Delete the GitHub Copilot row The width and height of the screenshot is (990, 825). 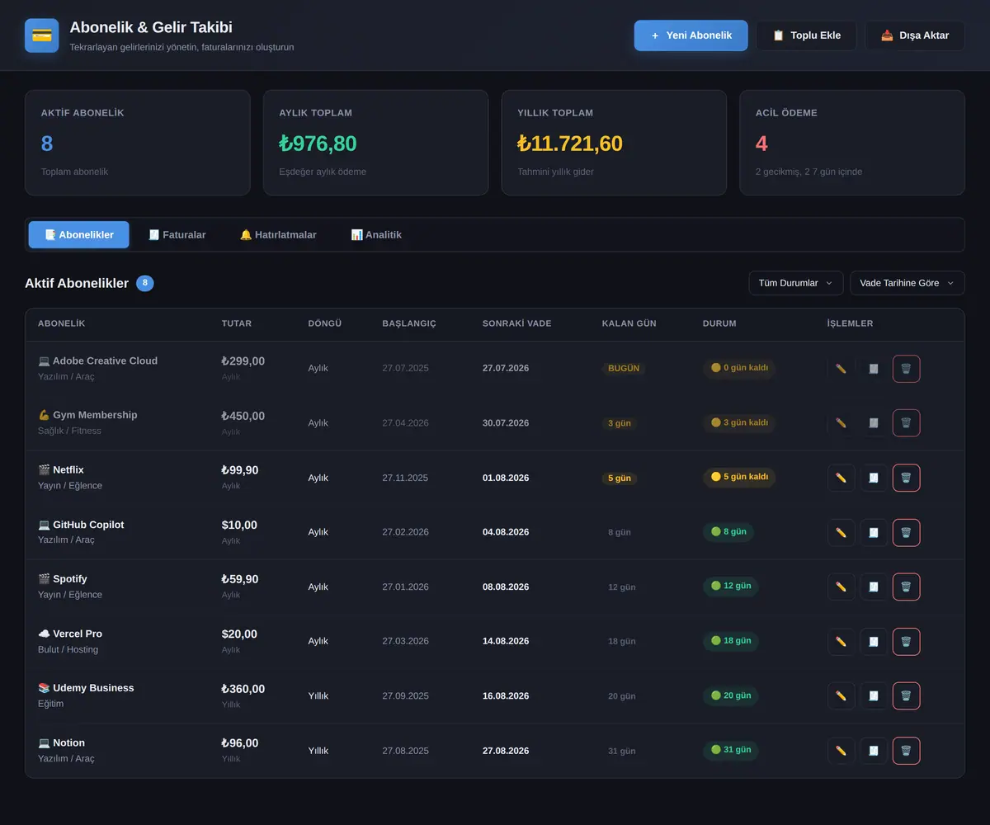pyautogui.click(x=906, y=532)
